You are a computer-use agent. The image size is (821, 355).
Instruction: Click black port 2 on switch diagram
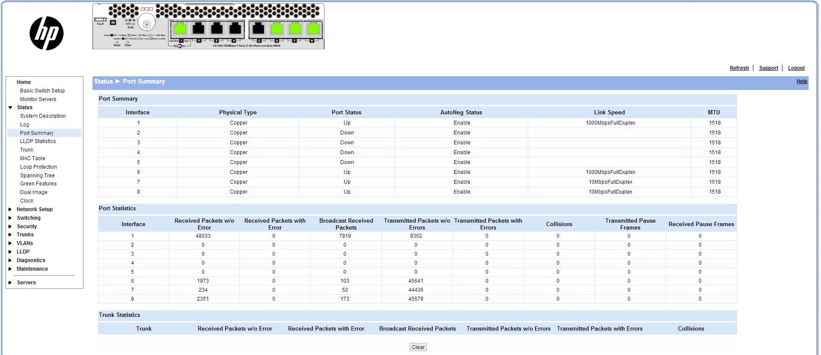pos(199,29)
